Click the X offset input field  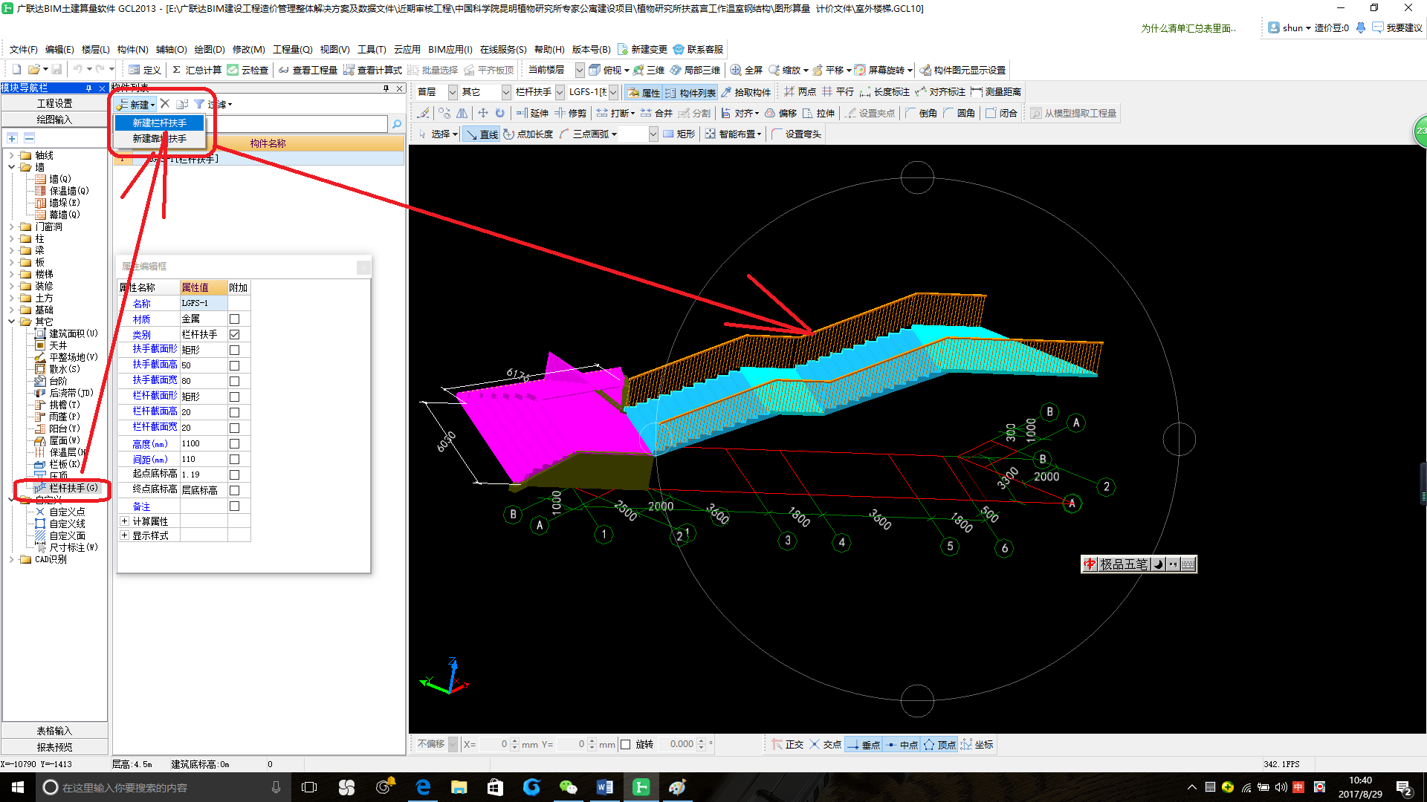click(494, 744)
